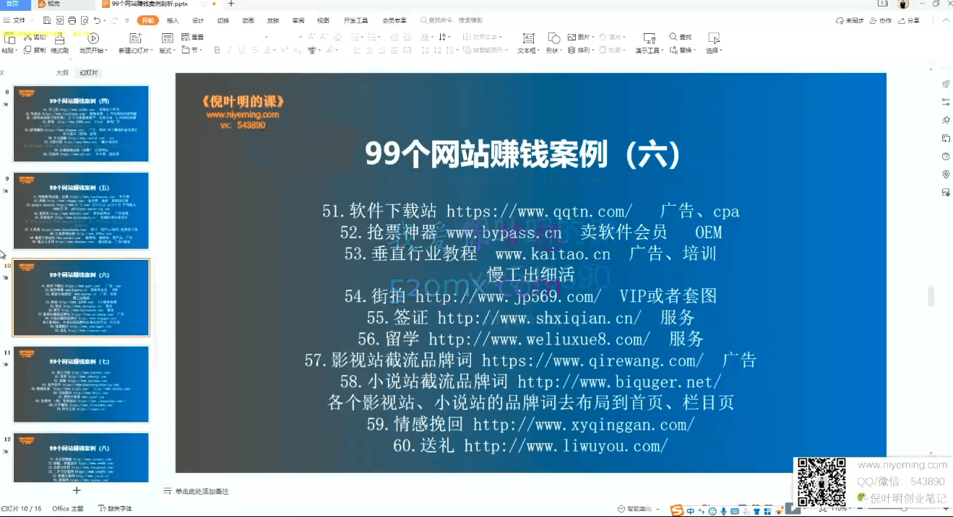
Task: Click the Save icon in quick access toolbar
Action: pos(47,21)
